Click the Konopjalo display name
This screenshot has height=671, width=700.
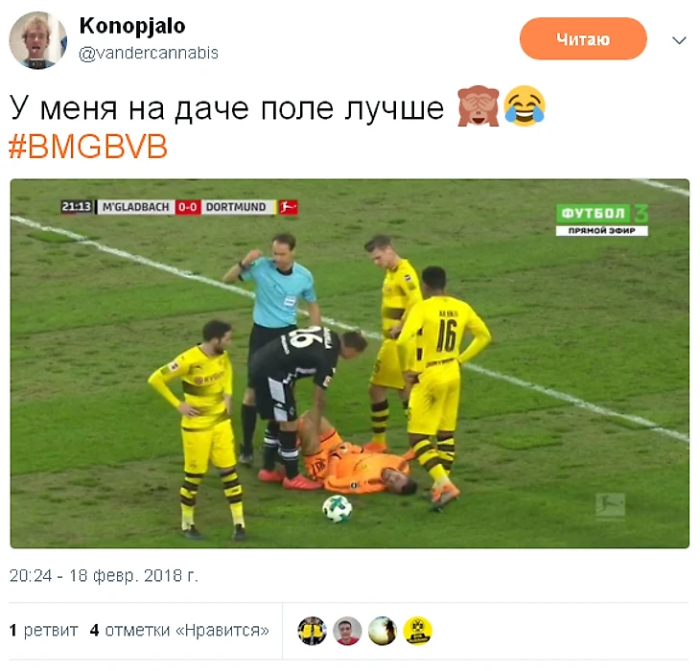pos(132,26)
